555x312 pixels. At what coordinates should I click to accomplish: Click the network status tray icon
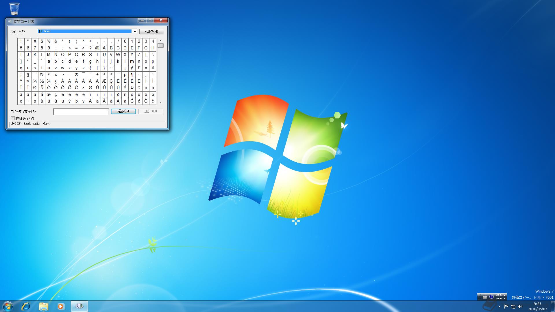[x=513, y=307]
